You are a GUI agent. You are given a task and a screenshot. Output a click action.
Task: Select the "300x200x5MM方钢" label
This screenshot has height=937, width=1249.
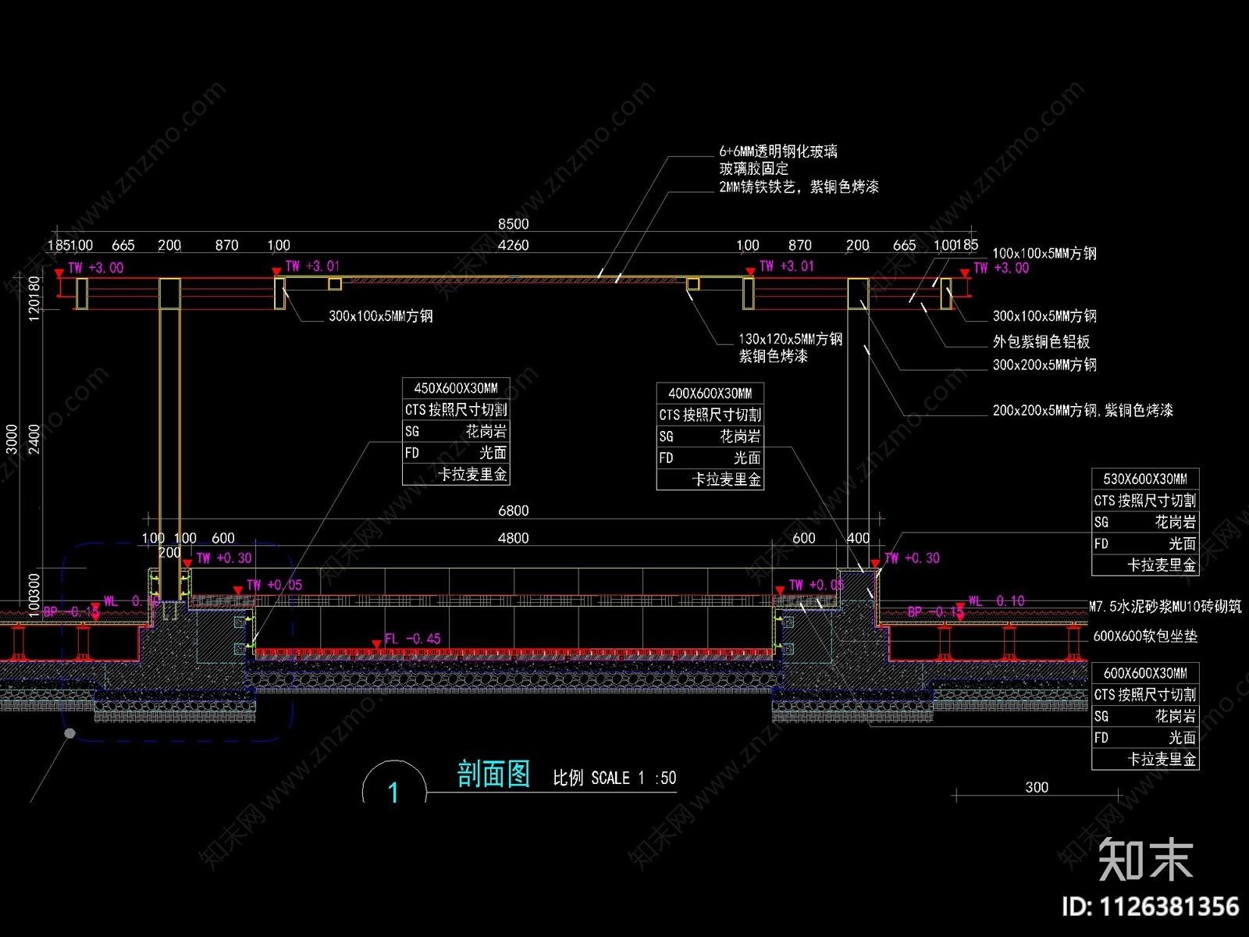[1044, 365]
